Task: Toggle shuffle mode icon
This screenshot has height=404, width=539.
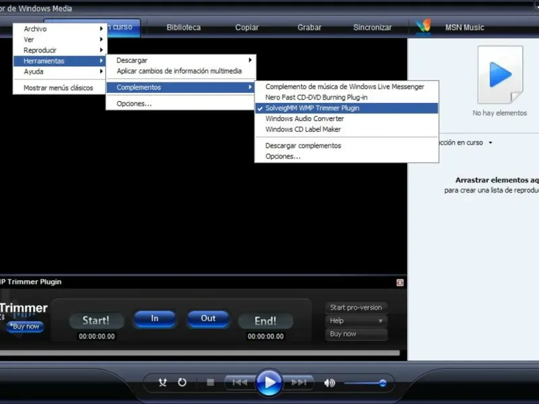Action: pos(162,382)
